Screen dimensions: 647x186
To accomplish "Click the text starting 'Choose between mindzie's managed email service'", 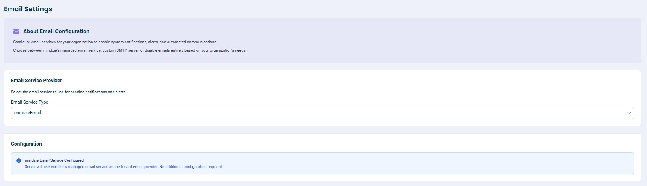I will point(130,50).
